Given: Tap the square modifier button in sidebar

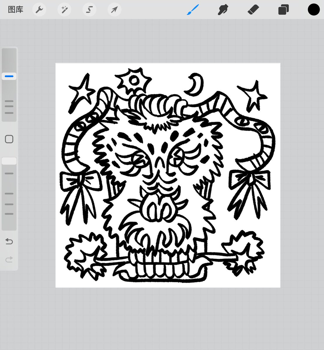Looking at the screenshot, I should (9, 139).
